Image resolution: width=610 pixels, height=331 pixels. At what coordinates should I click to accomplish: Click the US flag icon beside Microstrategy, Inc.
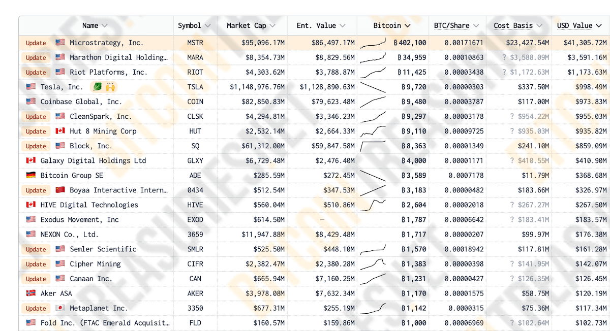(60, 43)
